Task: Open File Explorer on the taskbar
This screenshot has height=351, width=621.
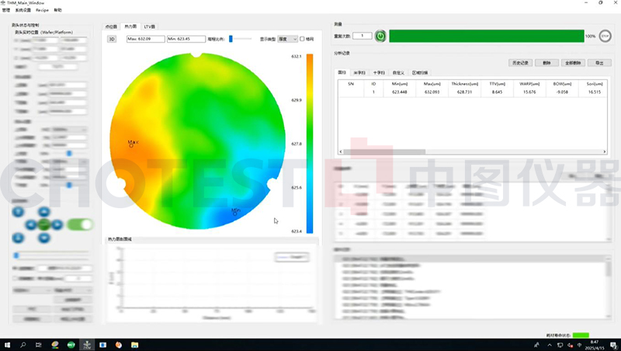Action: (x=134, y=345)
